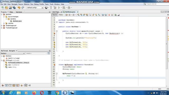Viewport: 169px width, 95px height.
Task: Click the Find Selection magnifier in editor toolbar
Action: click(x=78, y=15)
